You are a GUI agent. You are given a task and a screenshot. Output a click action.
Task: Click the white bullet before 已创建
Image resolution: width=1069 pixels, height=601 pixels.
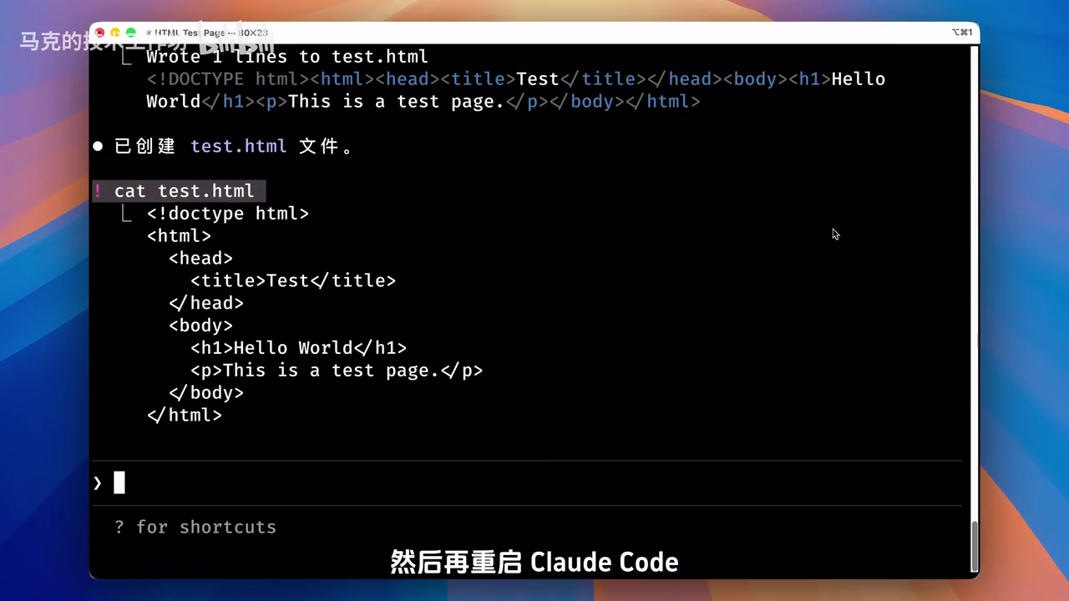coord(98,146)
